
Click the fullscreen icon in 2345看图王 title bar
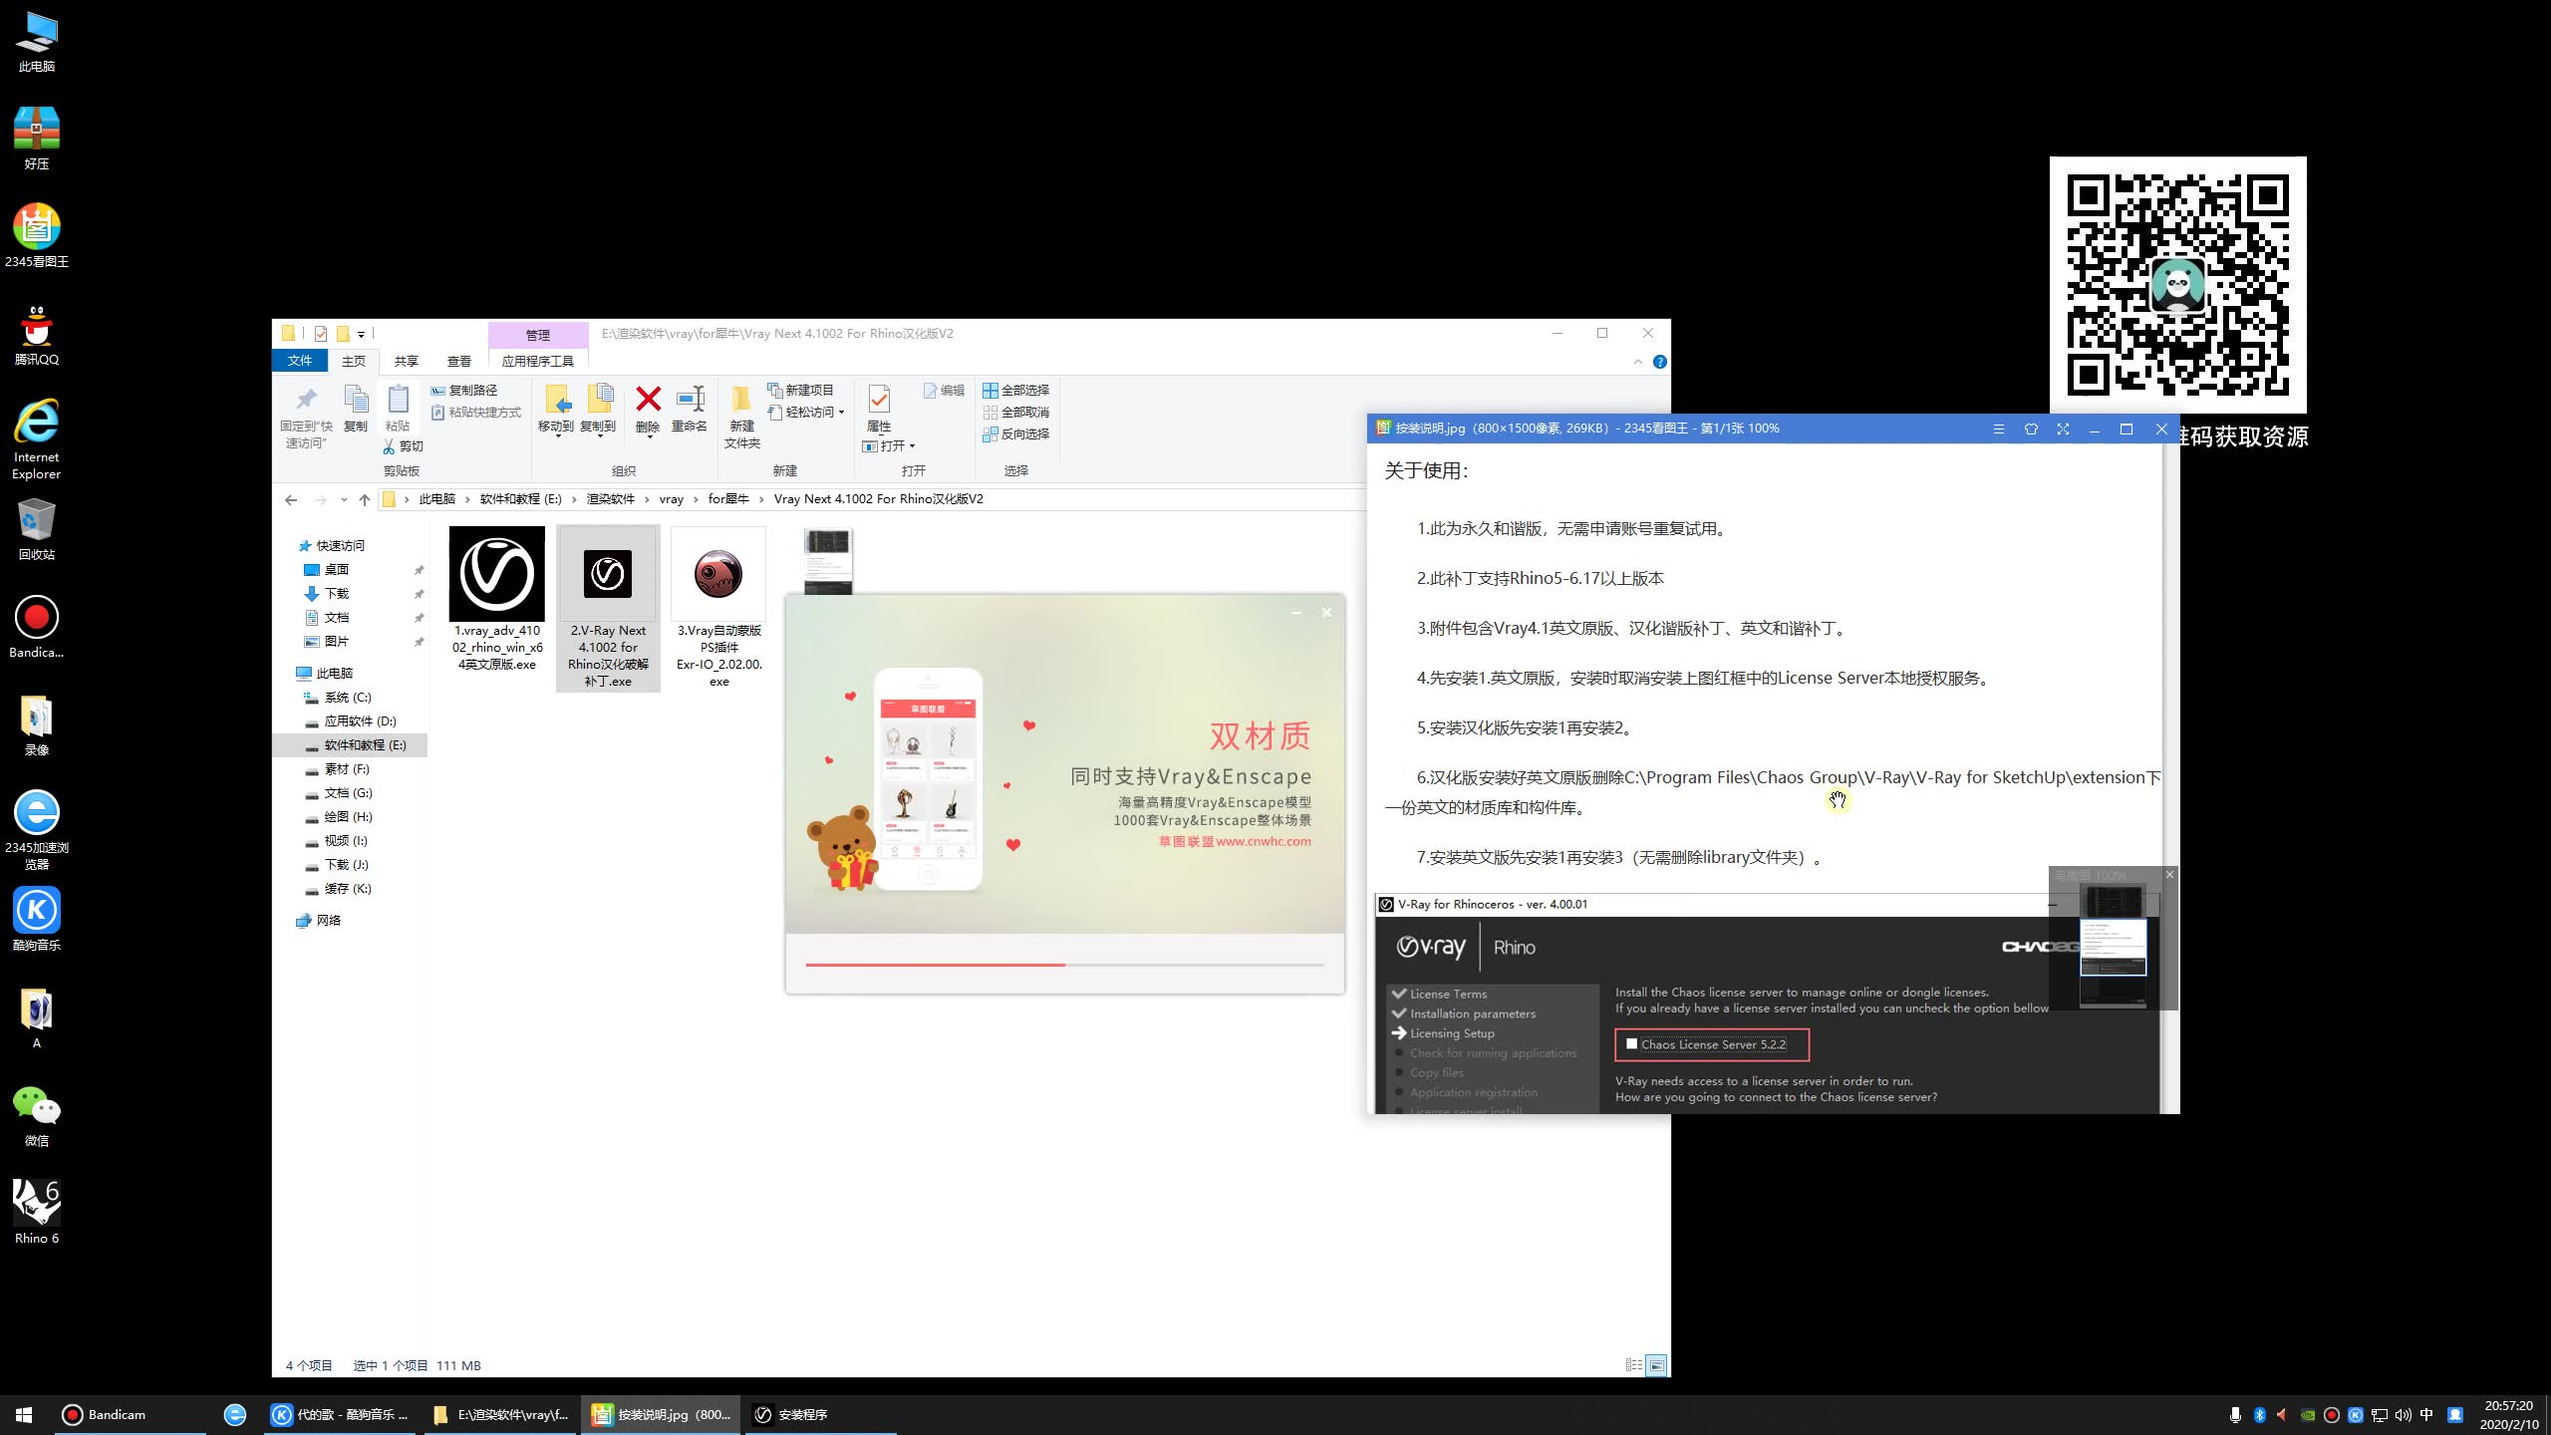(2063, 430)
